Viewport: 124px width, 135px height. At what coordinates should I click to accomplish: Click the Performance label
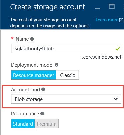coord(25,114)
